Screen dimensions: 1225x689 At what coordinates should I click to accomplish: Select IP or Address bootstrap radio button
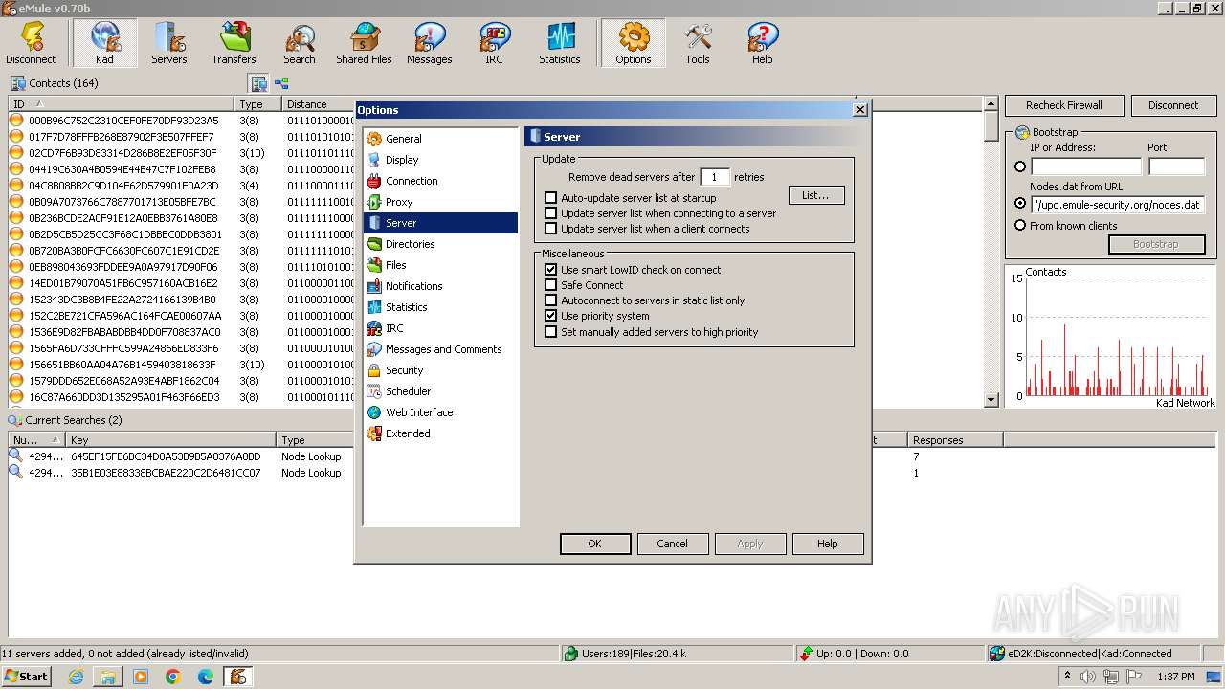tap(1020, 167)
